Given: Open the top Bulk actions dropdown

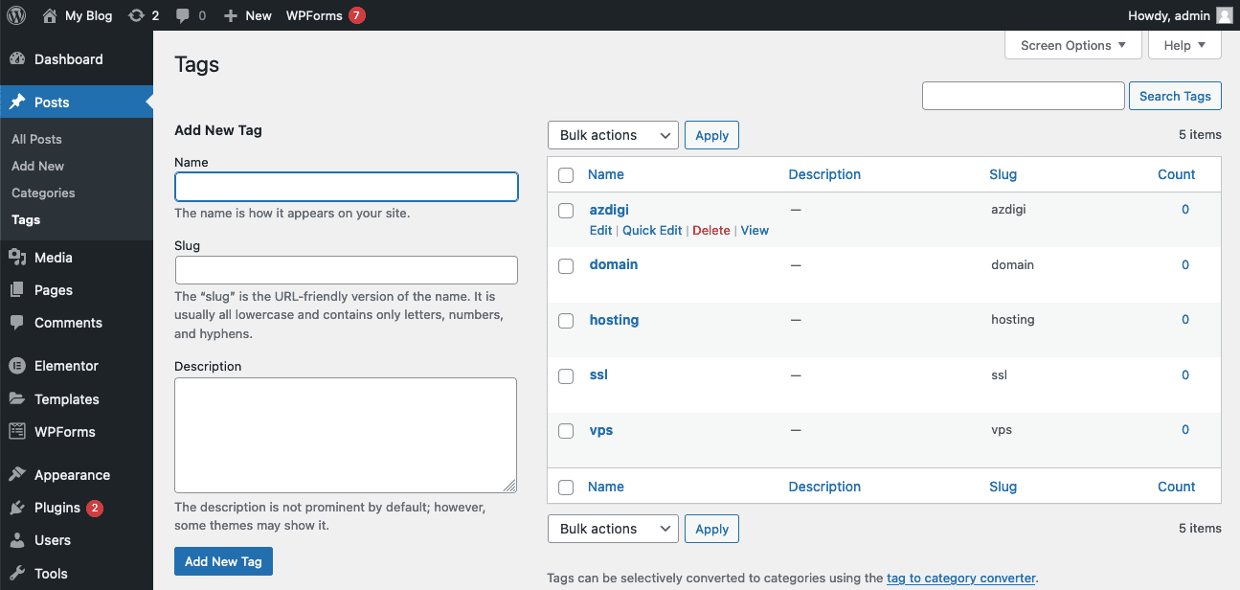Looking at the screenshot, I should coord(613,135).
